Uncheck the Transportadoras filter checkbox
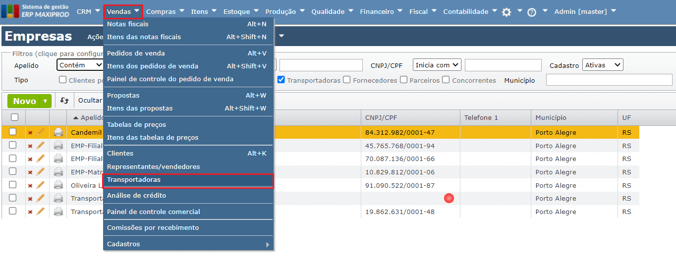The width and height of the screenshot is (676, 270). [281, 80]
